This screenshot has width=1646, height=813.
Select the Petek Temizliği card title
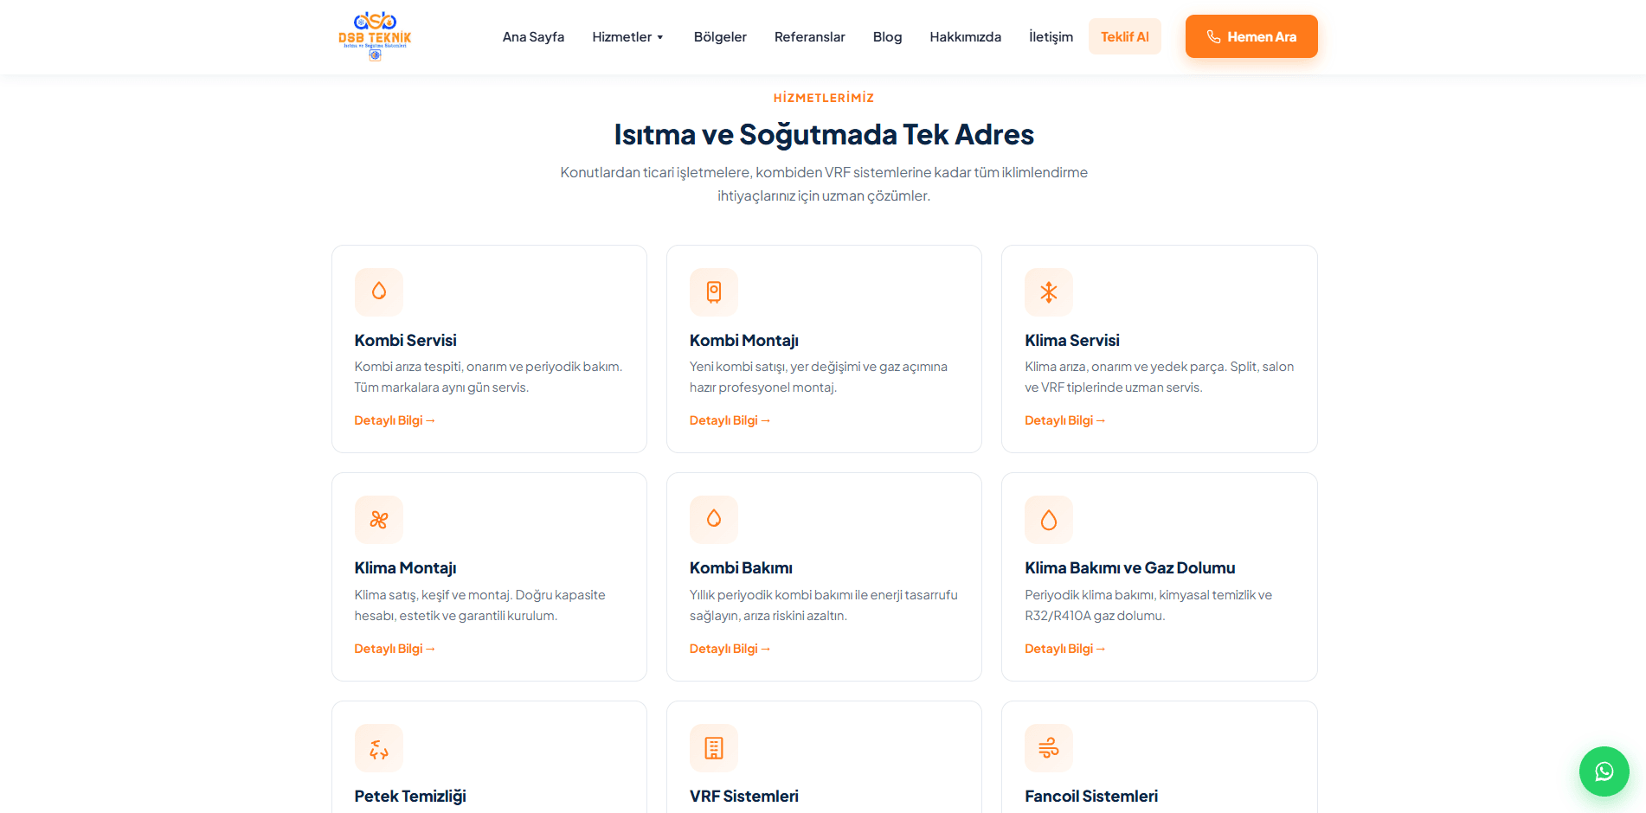(410, 797)
